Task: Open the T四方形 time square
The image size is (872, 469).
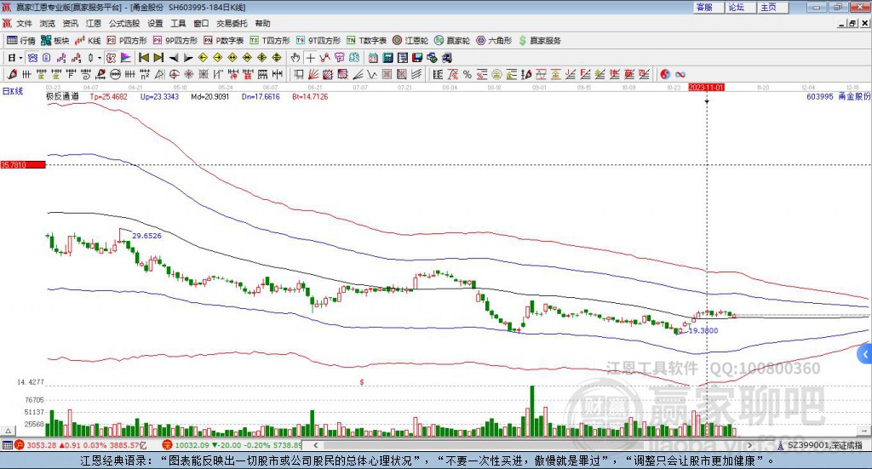Action: pyautogui.click(x=270, y=41)
